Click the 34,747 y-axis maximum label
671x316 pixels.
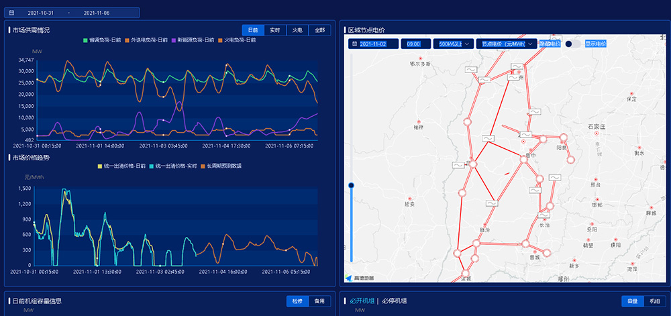click(x=26, y=60)
